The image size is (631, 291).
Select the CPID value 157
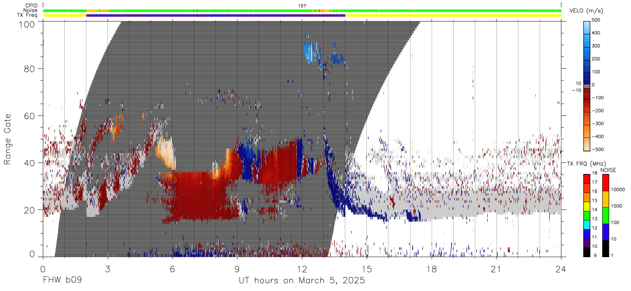click(x=302, y=6)
